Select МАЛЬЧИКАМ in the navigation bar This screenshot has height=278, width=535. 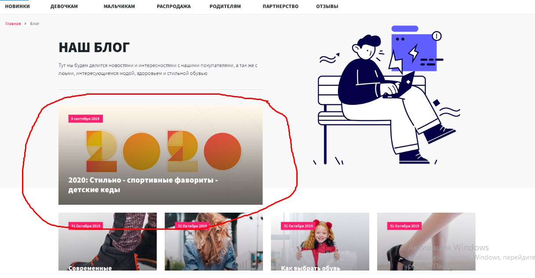point(119,7)
